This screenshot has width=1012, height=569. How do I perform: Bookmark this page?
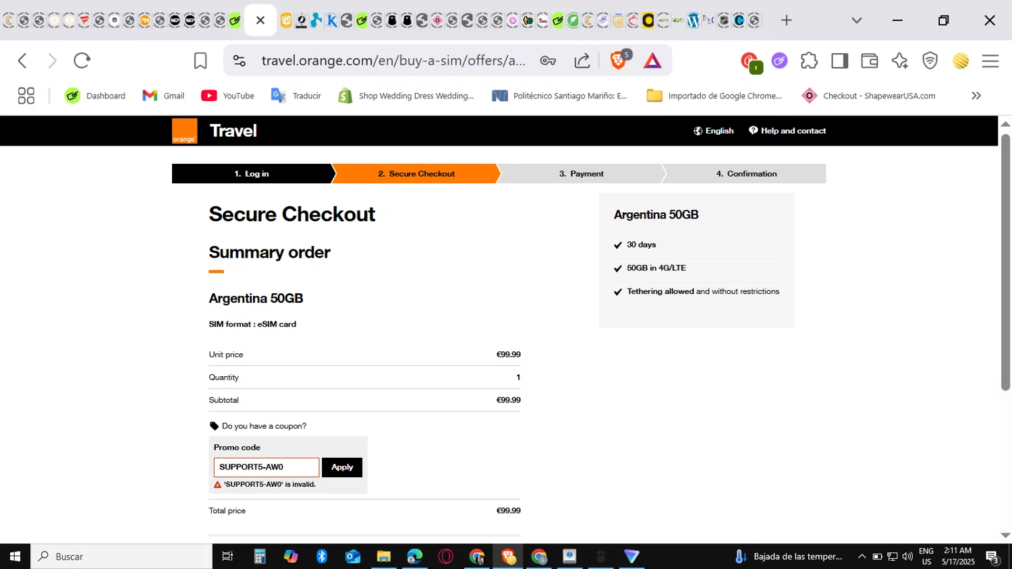(x=200, y=61)
